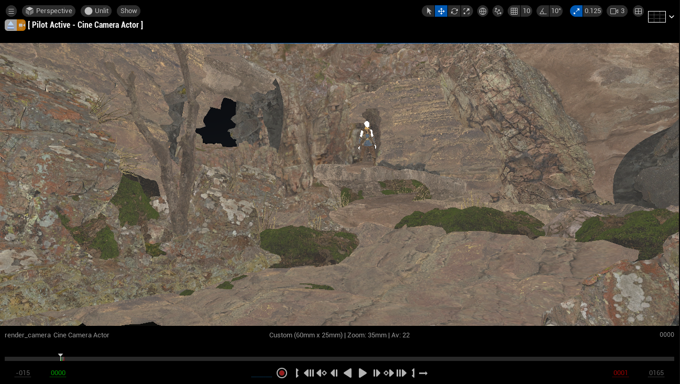Image resolution: width=680 pixels, height=384 pixels.
Task: Toggle the playback loop mode arrow
Action: point(423,373)
